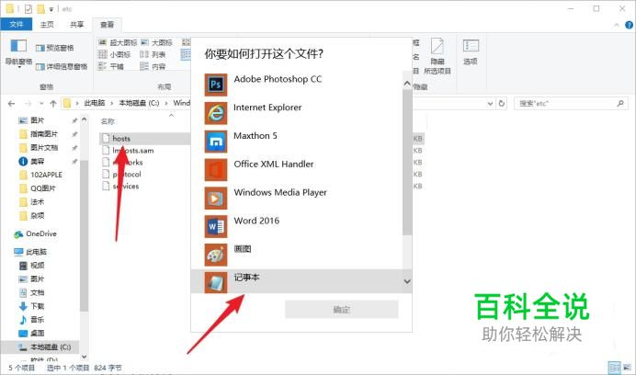Screen dimensions: 636x375
Task: Switch layout to 超大图标
Action: pos(118,42)
